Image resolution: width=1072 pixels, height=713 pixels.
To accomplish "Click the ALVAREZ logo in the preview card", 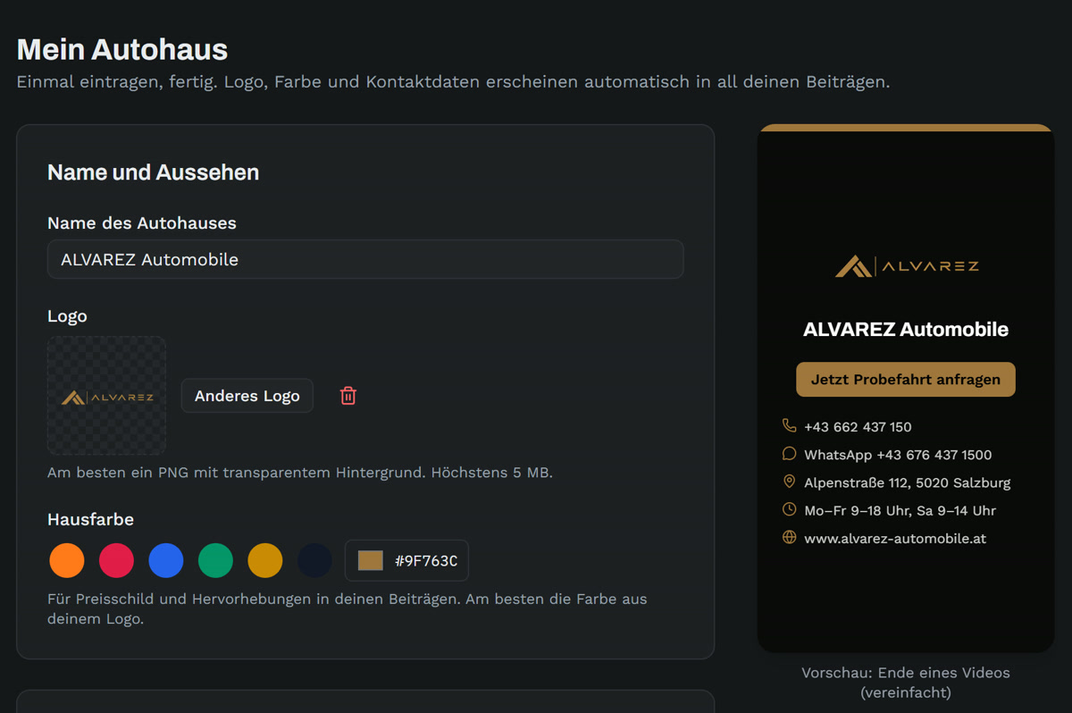I will (907, 265).
